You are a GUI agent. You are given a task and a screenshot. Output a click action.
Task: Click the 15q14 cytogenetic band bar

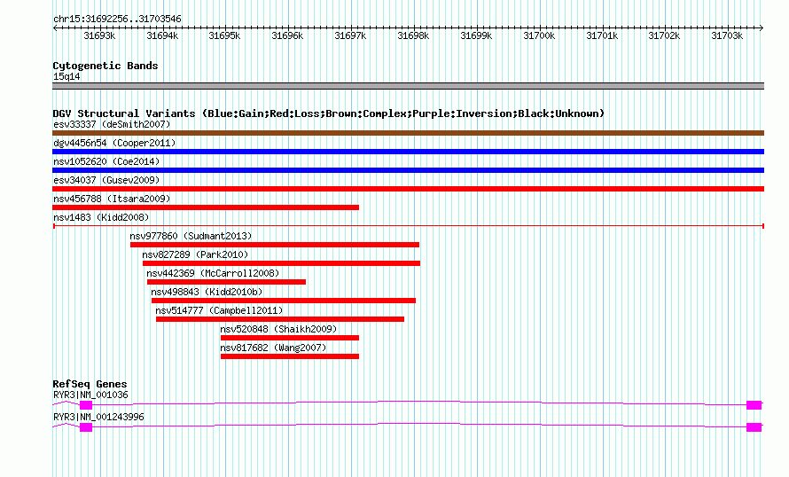coord(408,86)
